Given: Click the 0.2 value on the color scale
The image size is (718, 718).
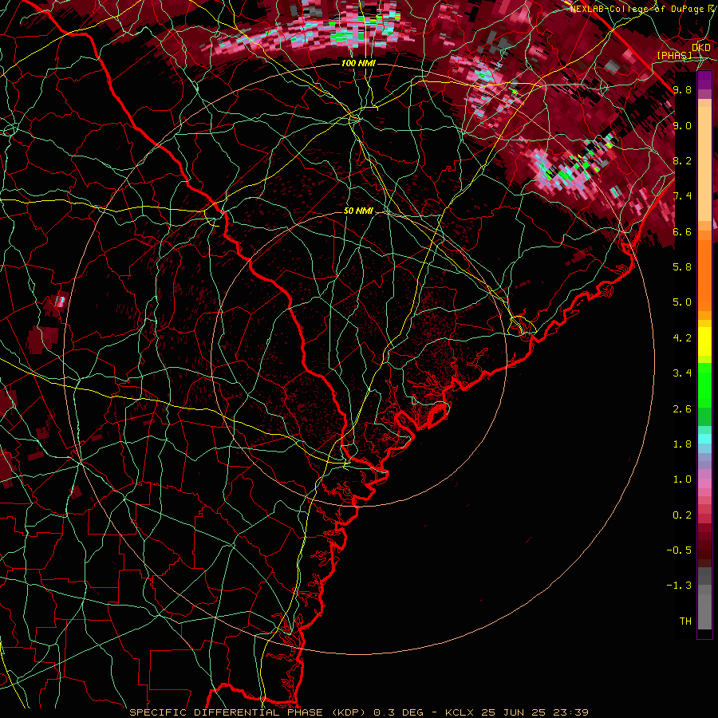Looking at the screenshot, I should coord(682,515).
